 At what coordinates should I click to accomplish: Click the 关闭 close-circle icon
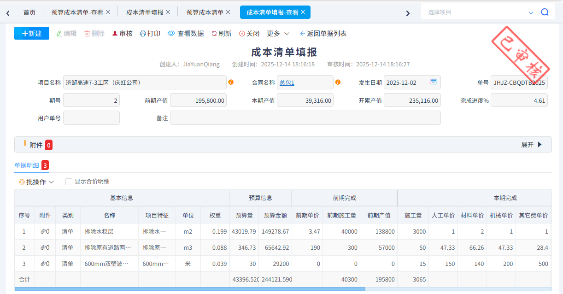coord(242,33)
